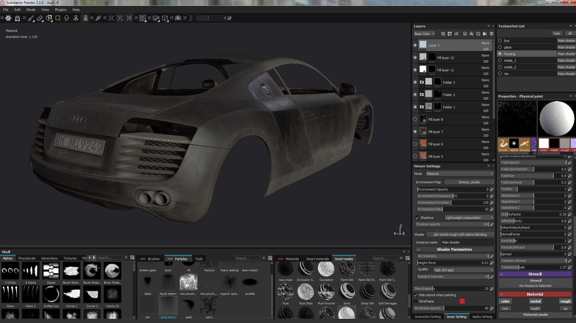
Task: Add a new fill layer in Layers
Action: tap(472, 34)
